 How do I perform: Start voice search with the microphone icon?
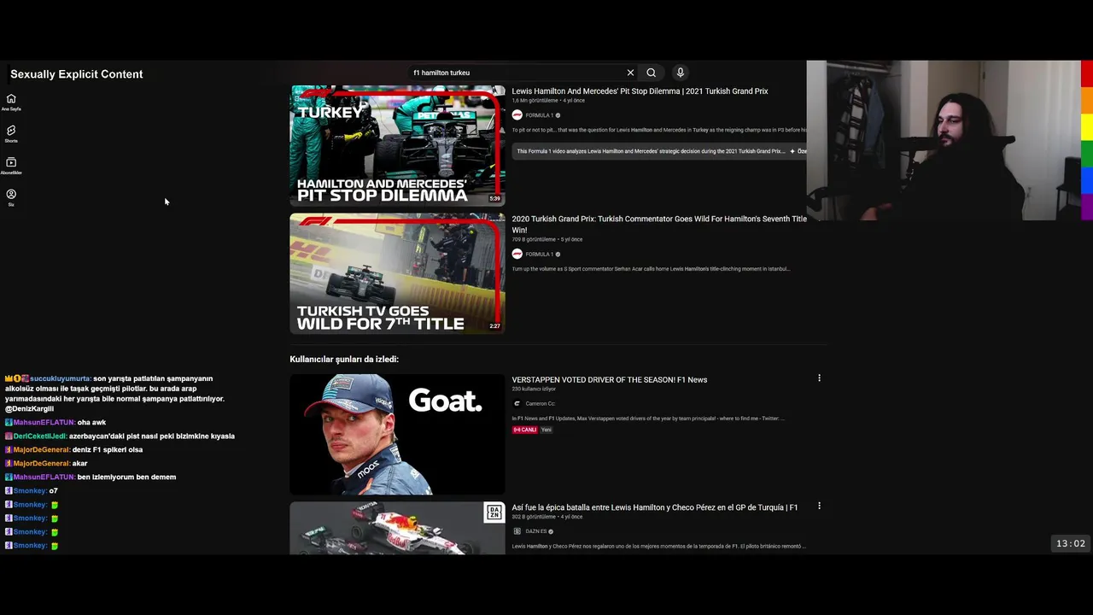pos(680,73)
